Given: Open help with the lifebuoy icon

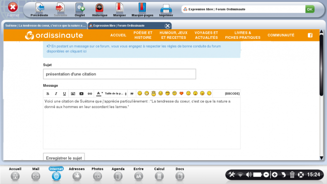Looking at the screenshot, I should [x=301, y=174].
